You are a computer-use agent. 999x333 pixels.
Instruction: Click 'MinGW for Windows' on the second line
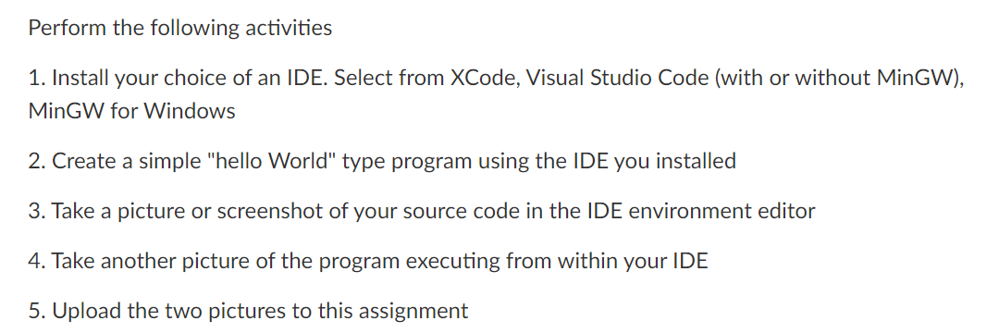tap(132, 111)
